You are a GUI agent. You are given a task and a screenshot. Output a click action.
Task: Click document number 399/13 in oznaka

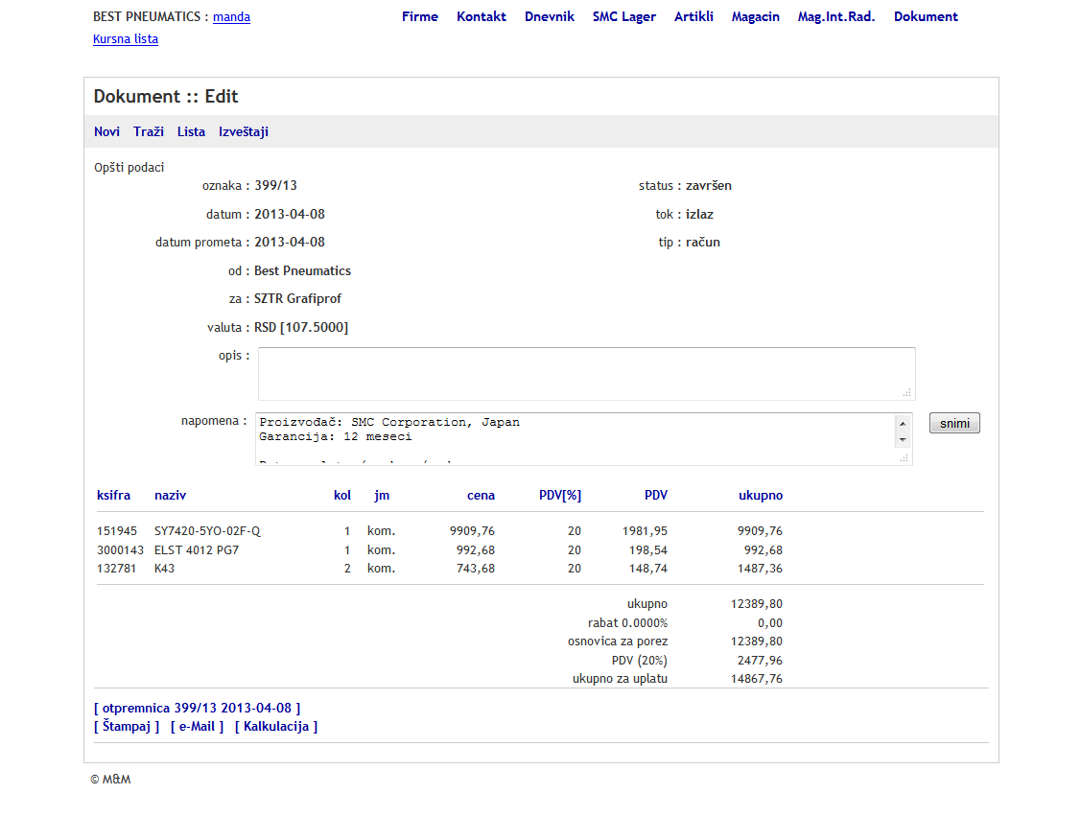point(276,185)
